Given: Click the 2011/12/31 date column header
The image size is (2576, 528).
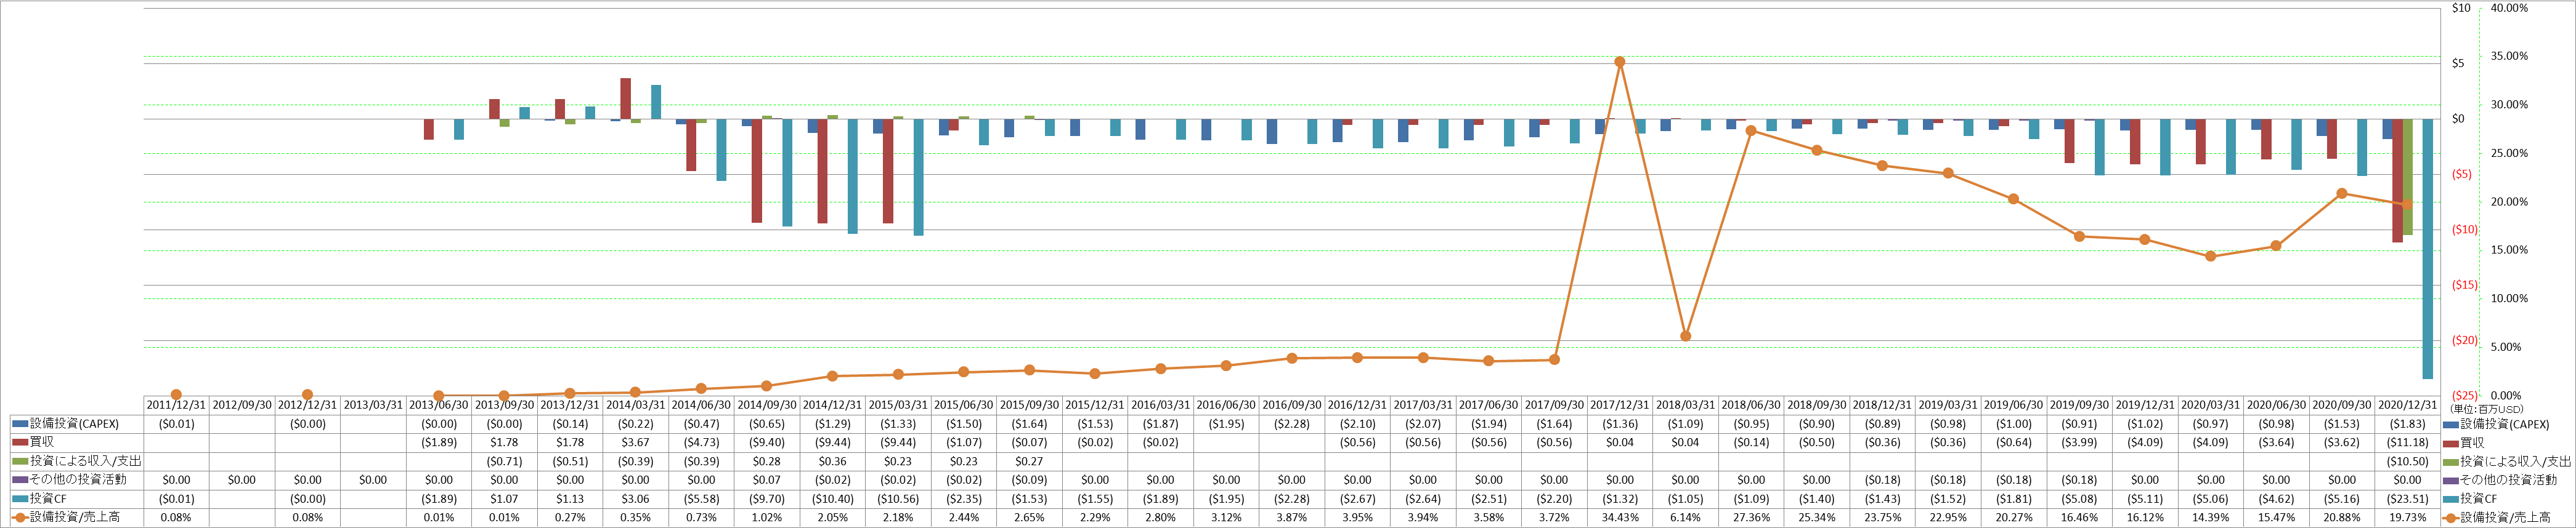Looking at the screenshot, I should pos(176,406).
